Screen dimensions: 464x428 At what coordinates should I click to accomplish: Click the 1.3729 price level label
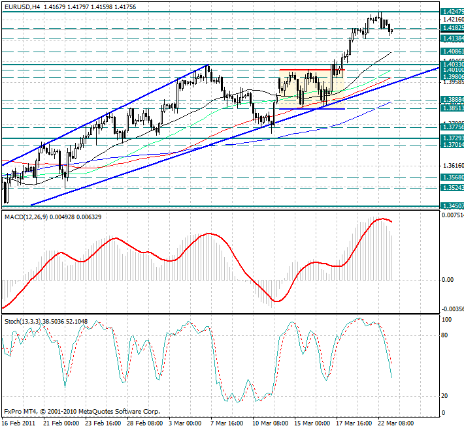(x=452, y=138)
